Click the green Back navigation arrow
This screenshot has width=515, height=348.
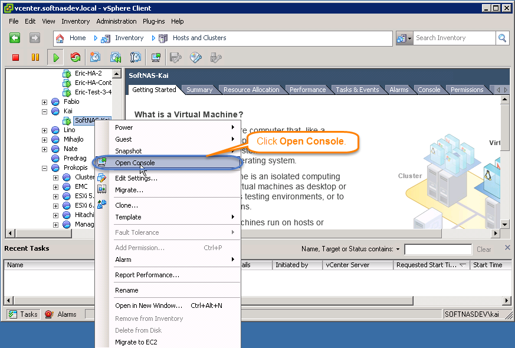click(x=15, y=38)
